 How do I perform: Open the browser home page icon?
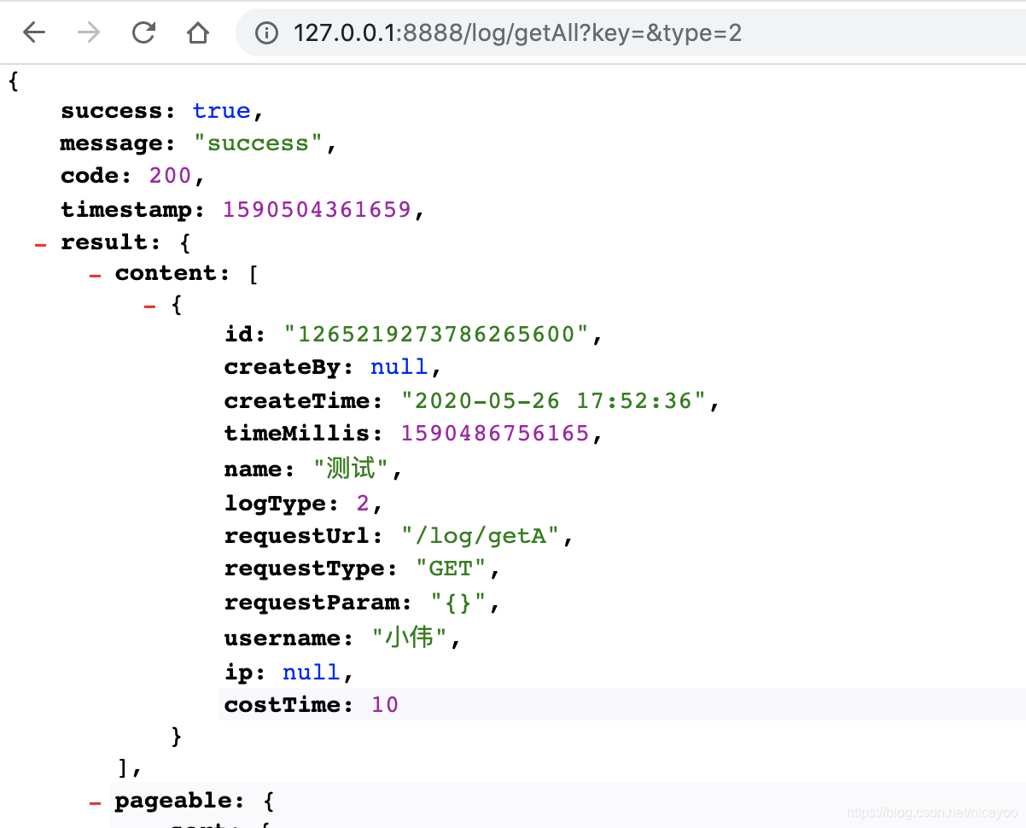[198, 33]
